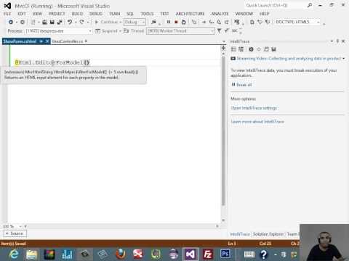Click Learn more about IntelliTrace link

(257, 122)
